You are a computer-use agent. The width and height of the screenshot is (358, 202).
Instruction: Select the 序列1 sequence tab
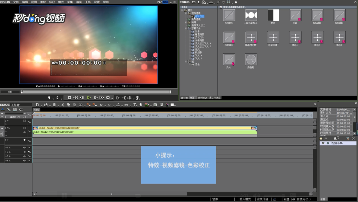pyautogui.click(x=36, y=110)
